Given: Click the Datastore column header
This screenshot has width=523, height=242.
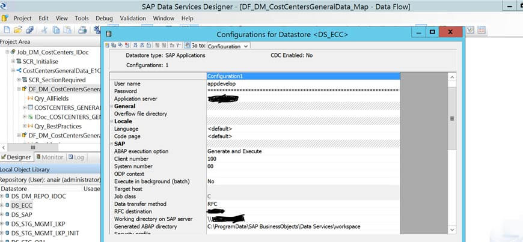Looking at the screenshot, I should coord(41,189).
